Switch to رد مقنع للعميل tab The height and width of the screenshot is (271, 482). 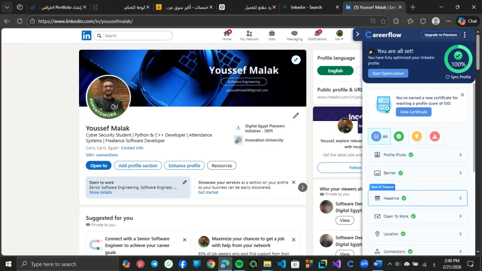click(247, 7)
